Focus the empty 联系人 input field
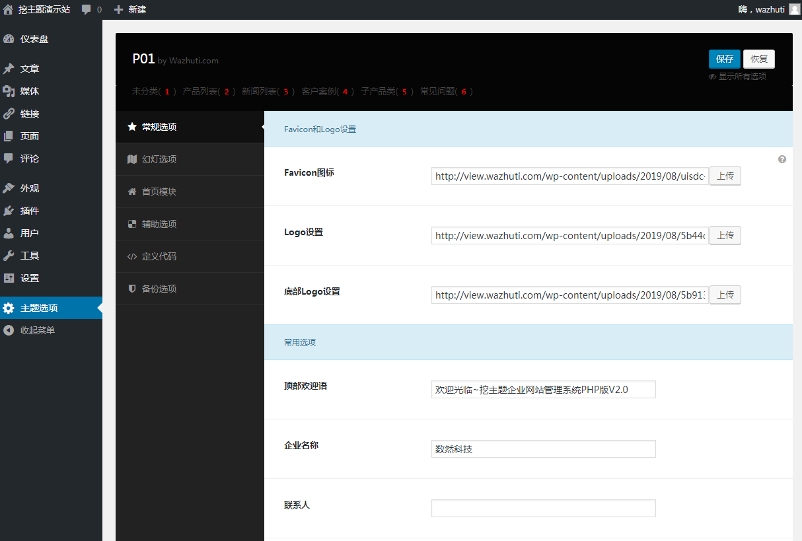Screen dimensions: 802x541 tap(543, 508)
